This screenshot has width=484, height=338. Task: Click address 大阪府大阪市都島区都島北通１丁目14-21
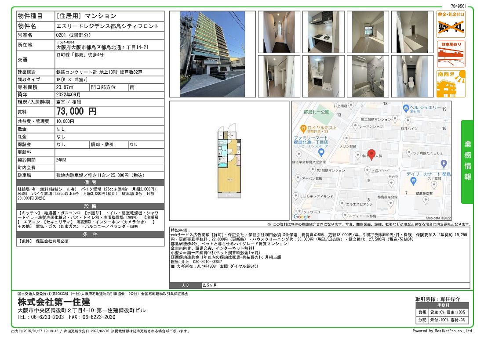coord(102,47)
